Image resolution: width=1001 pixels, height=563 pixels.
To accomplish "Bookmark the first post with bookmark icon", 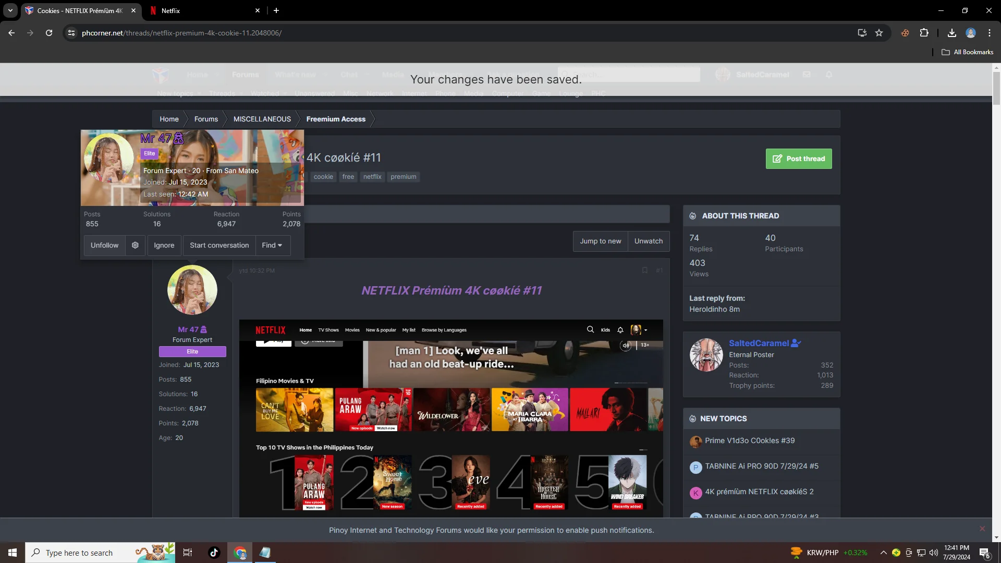I will coord(645,271).
